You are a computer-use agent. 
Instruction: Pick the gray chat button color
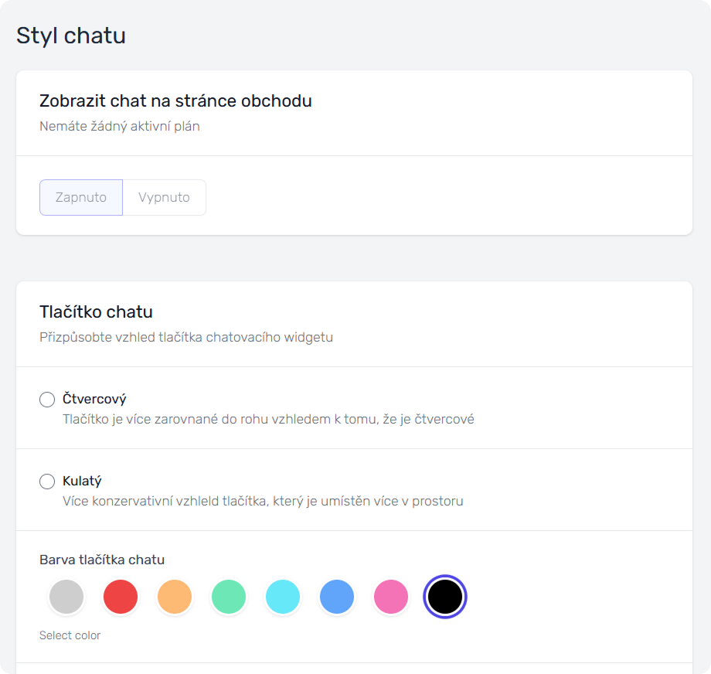(x=66, y=597)
